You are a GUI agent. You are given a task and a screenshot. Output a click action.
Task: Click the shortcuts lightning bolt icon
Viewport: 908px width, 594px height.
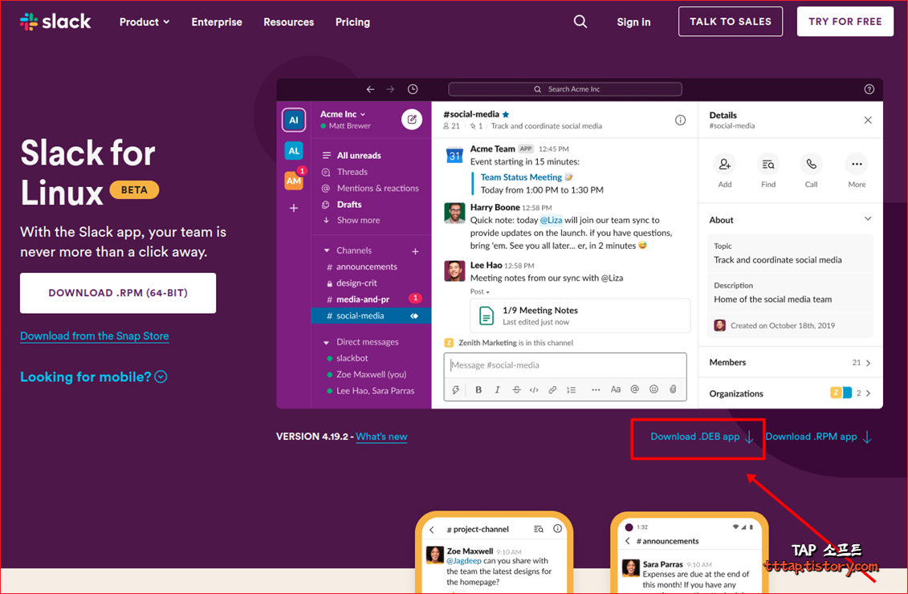[456, 389]
